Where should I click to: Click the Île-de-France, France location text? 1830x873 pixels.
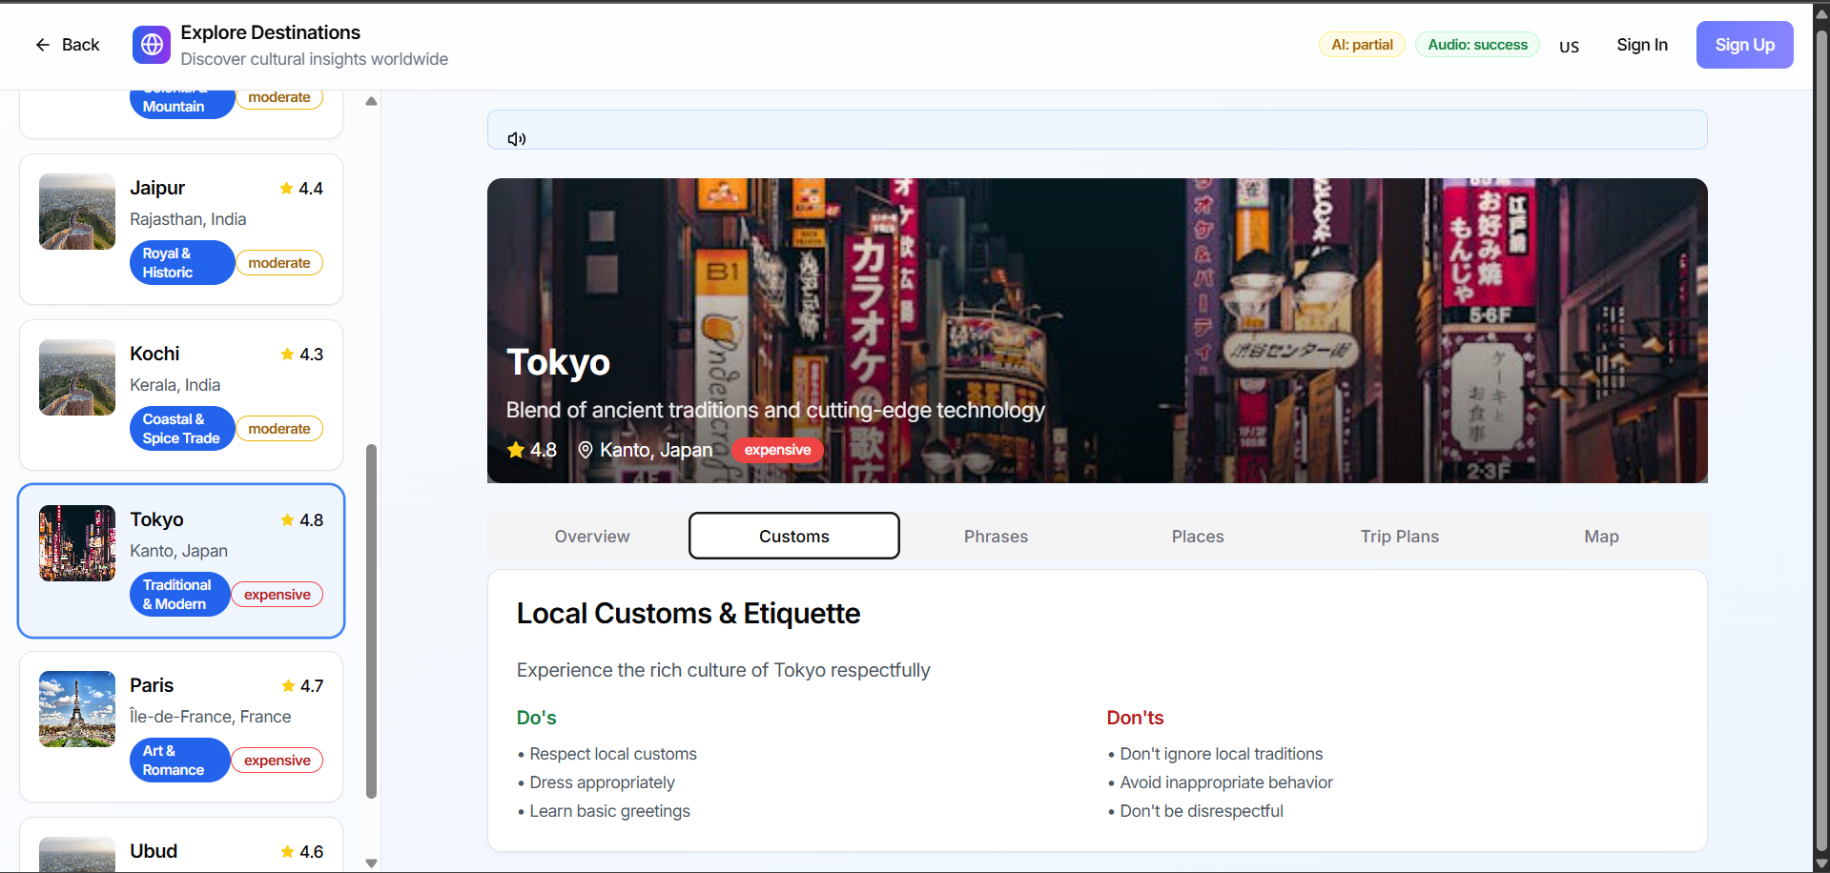click(211, 717)
